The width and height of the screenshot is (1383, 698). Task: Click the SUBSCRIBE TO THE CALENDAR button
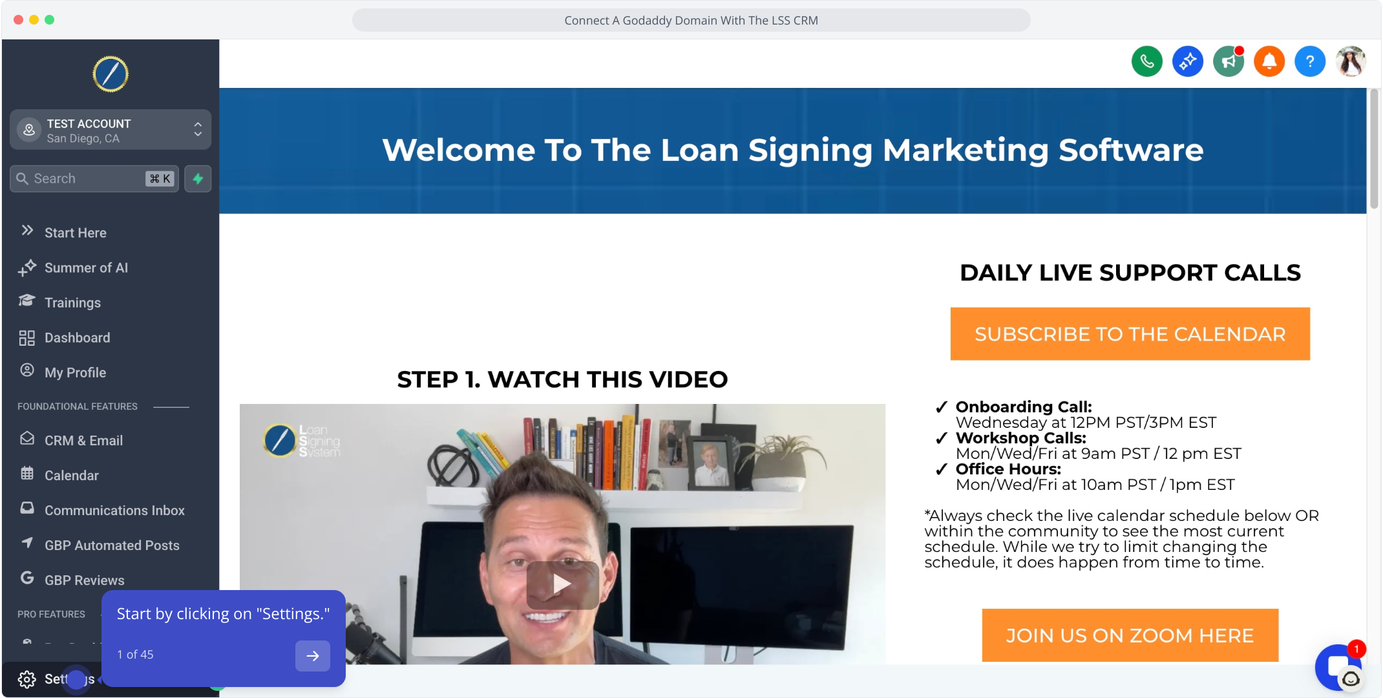[1130, 334]
